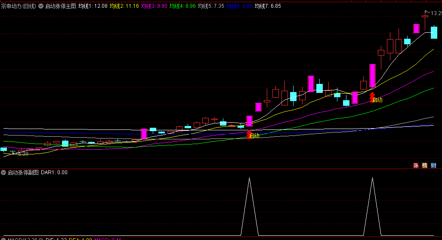The height and width of the screenshot is (240, 442).
Task: Click the second white spike in DAR1 sub-chart
Action: tap(372, 178)
